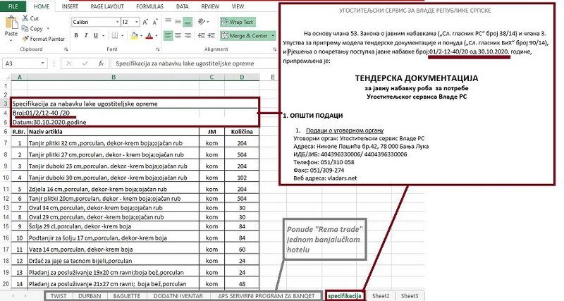
Task: Decrease font size with the smaller A
Action: coord(155,23)
